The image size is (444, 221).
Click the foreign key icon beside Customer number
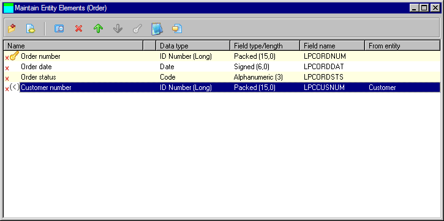click(14, 87)
